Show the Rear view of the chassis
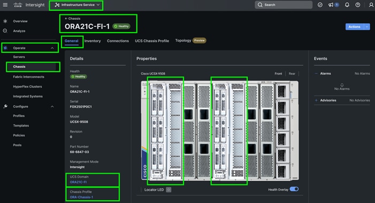 [292, 74]
